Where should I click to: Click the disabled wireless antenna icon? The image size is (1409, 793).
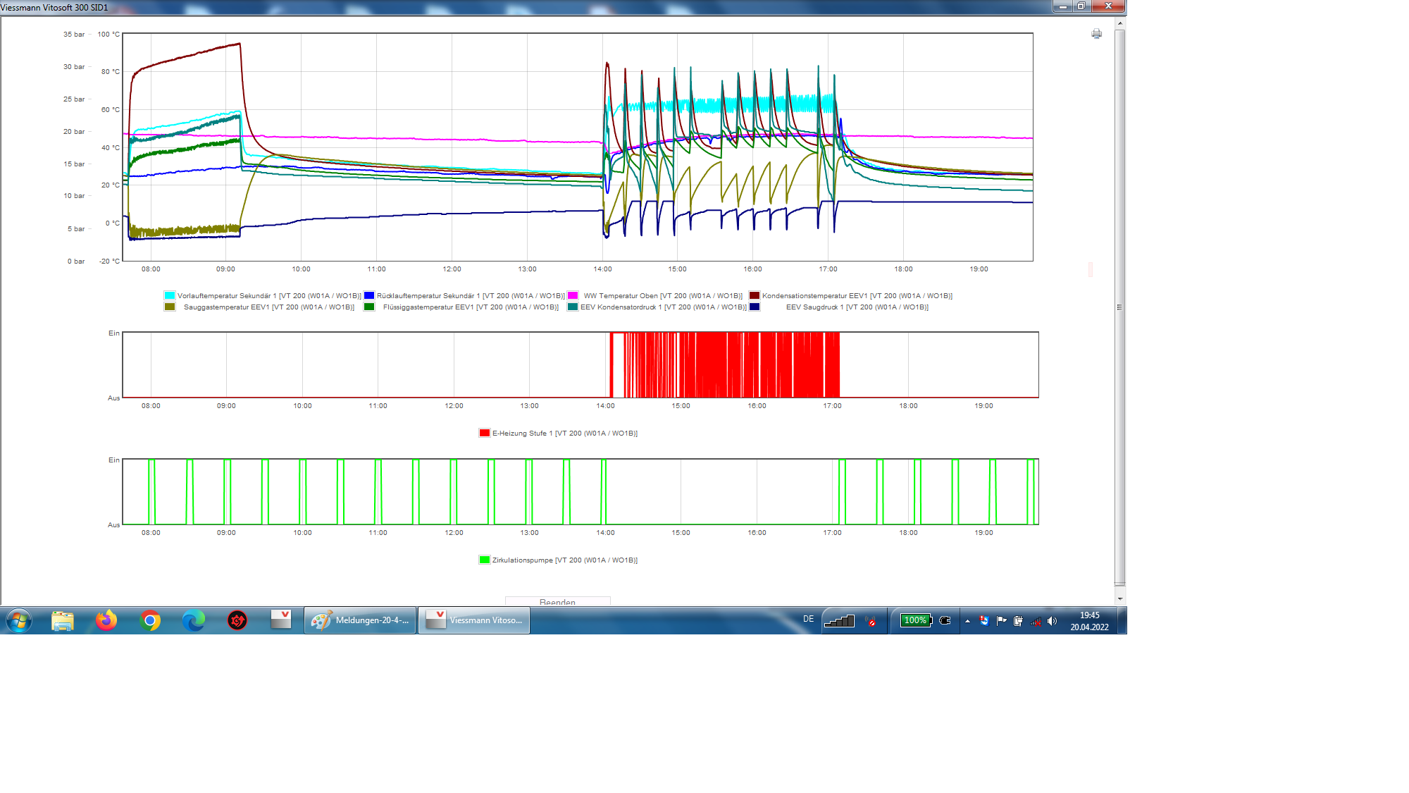871,621
